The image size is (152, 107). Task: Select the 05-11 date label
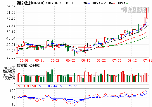(x=39, y=60)
